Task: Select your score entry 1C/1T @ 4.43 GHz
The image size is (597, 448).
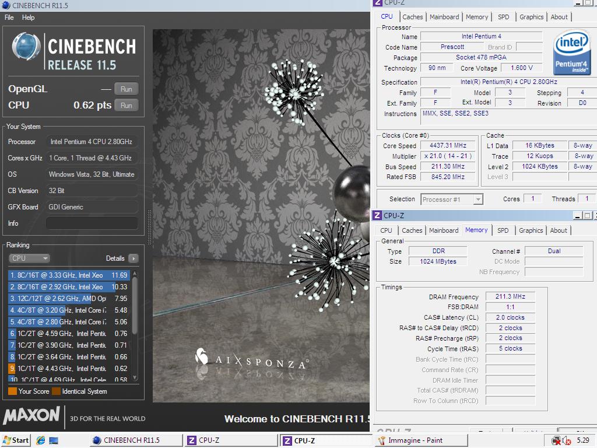Action: point(69,369)
